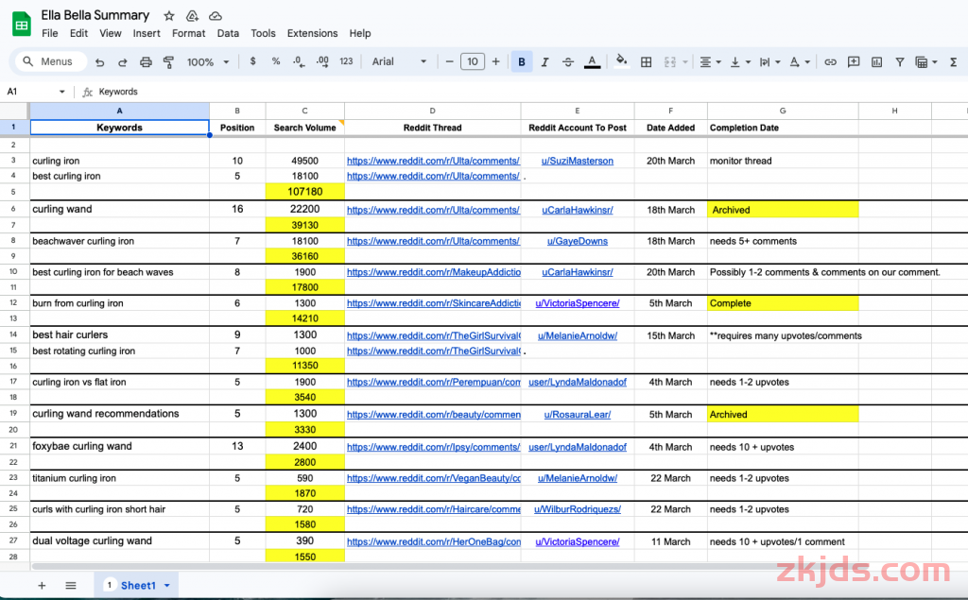This screenshot has width=968, height=600.
Task: Click the Google Sheets home logo
Action: coord(22,25)
